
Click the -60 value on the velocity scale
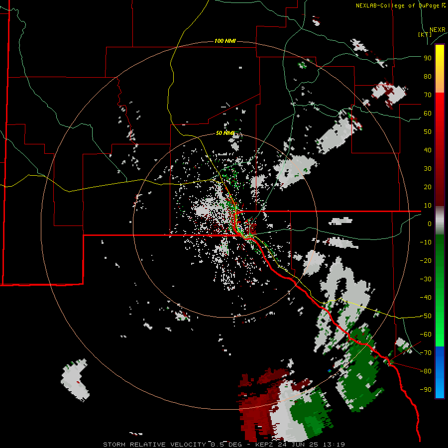tap(426, 335)
